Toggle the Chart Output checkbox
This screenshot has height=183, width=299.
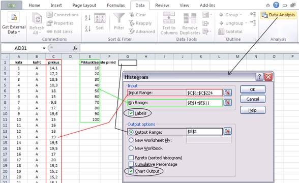pyautogui.click(x=131, y=171)
